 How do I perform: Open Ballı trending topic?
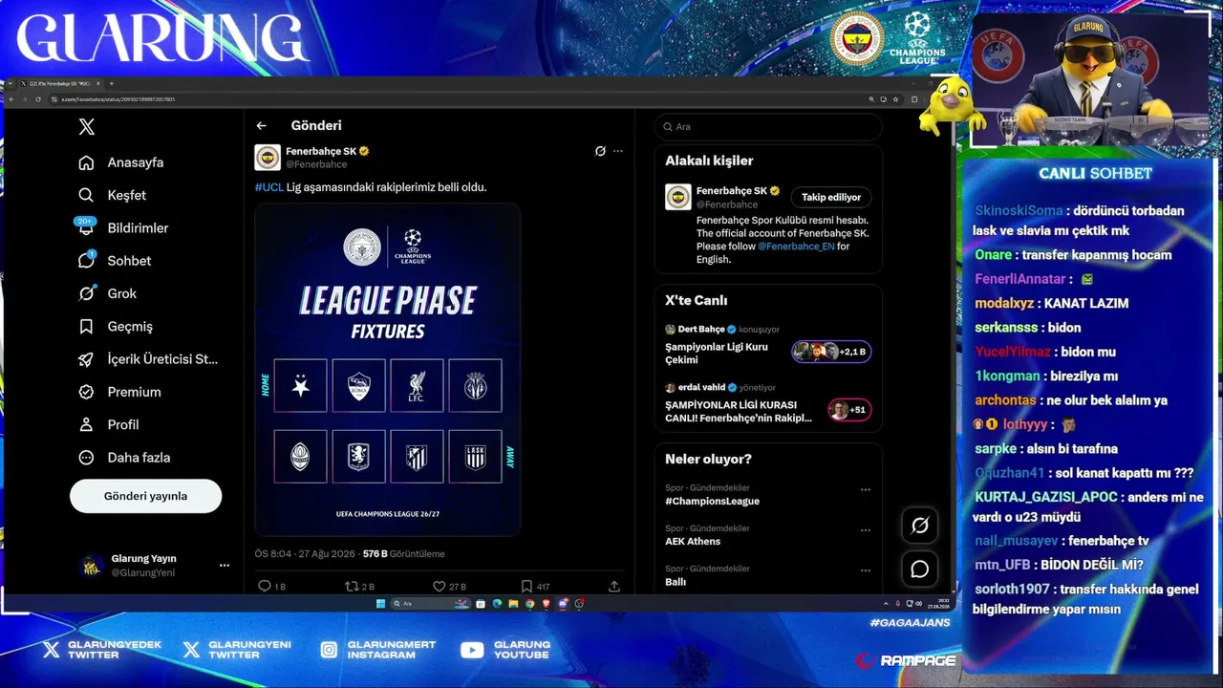[676, 582]
